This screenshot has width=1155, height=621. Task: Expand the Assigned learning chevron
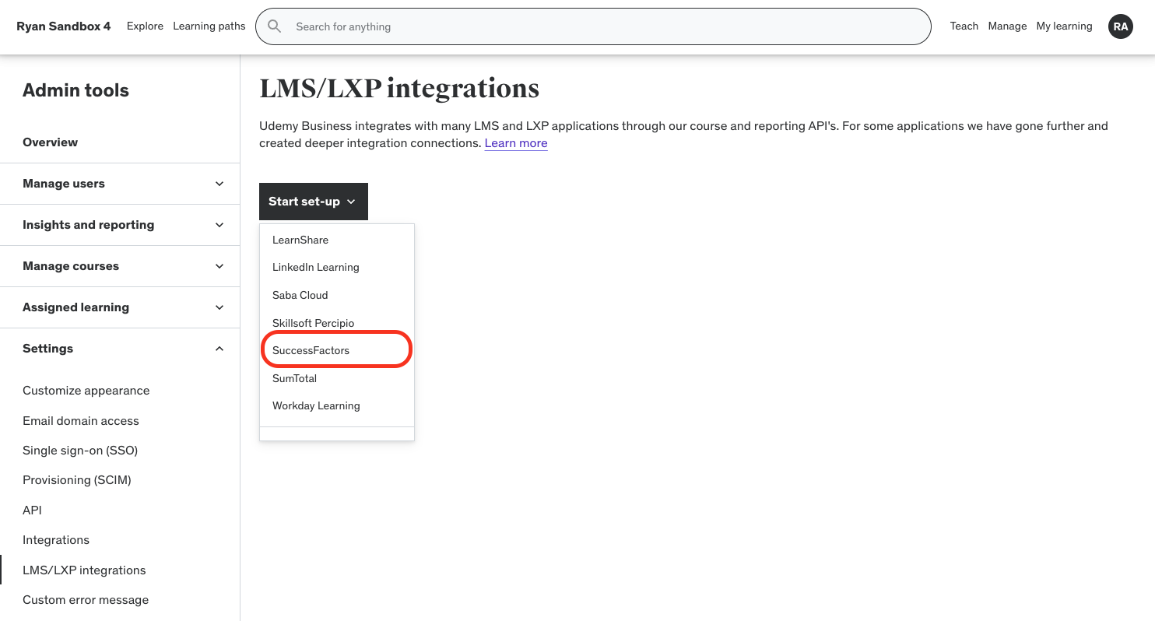[x=219, y=307]
